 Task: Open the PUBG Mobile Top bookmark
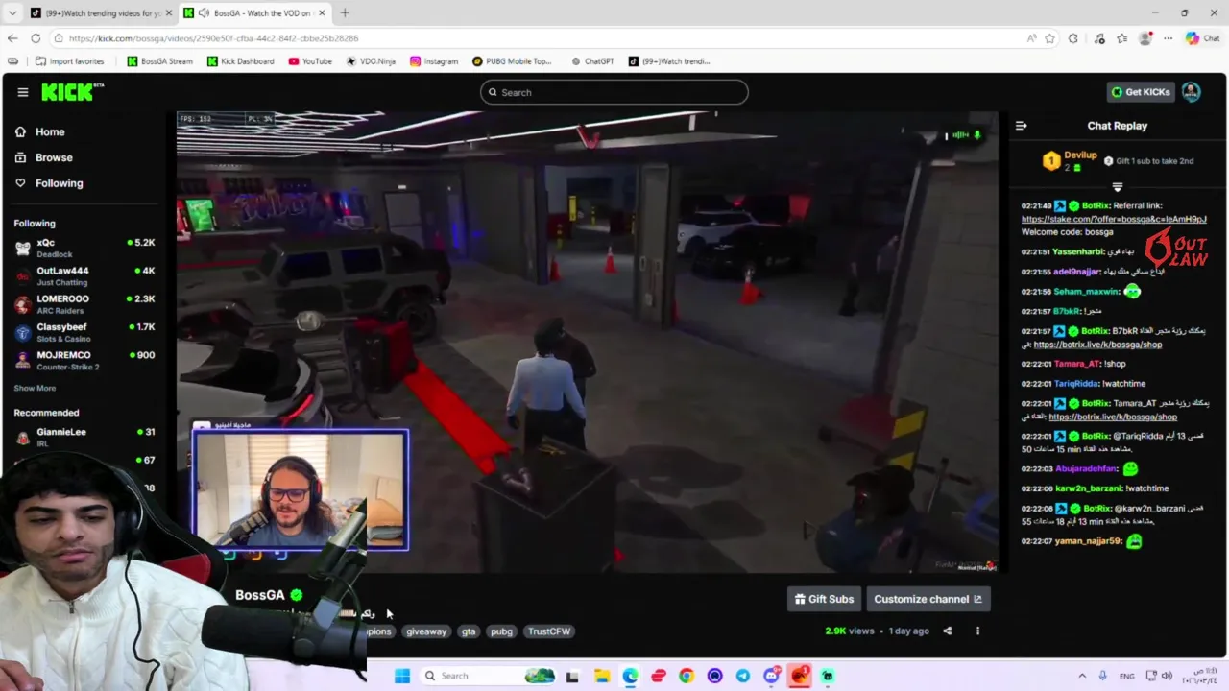512,61
